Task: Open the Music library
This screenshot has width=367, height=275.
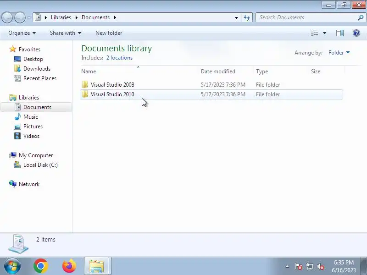Action: click(30, 117)
